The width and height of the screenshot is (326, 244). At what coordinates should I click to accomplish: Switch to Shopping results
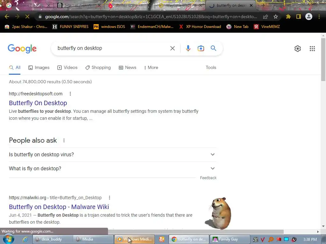click(x=98, y=67)
